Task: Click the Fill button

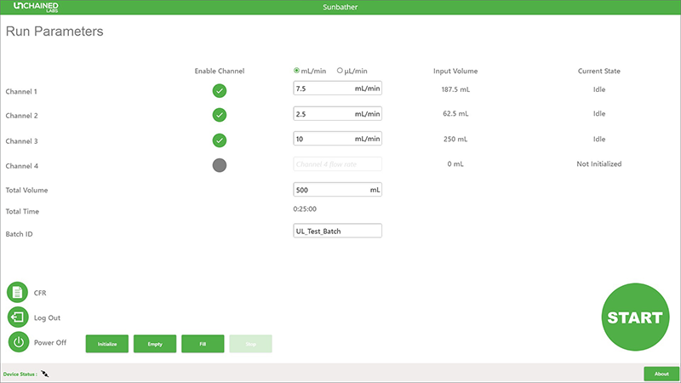Action: 203,344
